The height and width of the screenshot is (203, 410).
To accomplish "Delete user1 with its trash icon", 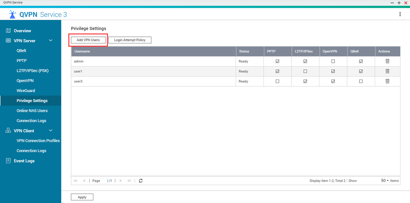I will click(387, 71).
